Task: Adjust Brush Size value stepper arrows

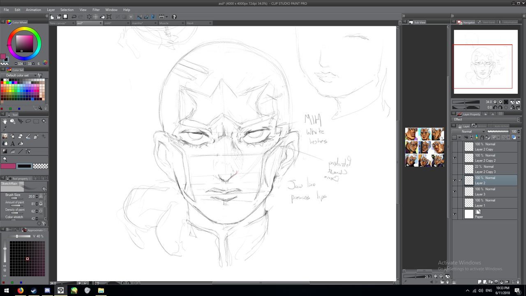Action: pos(37,196)
